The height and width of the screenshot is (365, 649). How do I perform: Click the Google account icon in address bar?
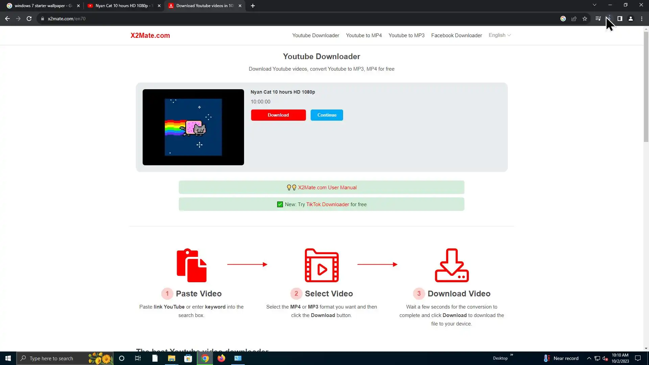[x=563, y=19]
